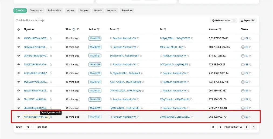Viewport: 273px width, 139px height.
Task: Go to first page of transfers
Action: 213,127
